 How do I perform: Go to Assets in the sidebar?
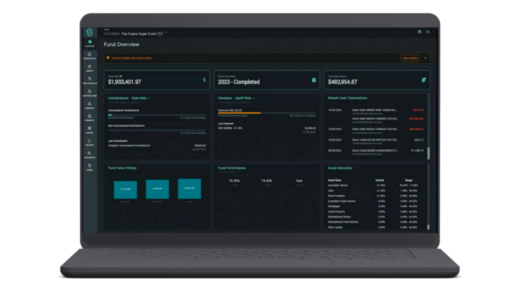pyautogui.click(x=89, y=68)
